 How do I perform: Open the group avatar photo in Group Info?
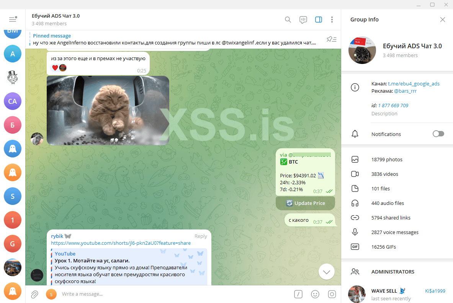pos(362,50)
